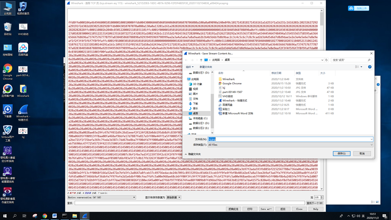Viewport: 391px width, 220px height.
Task: Select Google Chrome shortcut in file list
Action: [x=232, y=84]
